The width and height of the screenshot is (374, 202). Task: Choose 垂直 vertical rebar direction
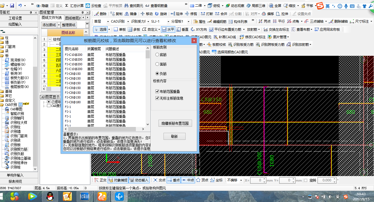(x=182, y=29)
